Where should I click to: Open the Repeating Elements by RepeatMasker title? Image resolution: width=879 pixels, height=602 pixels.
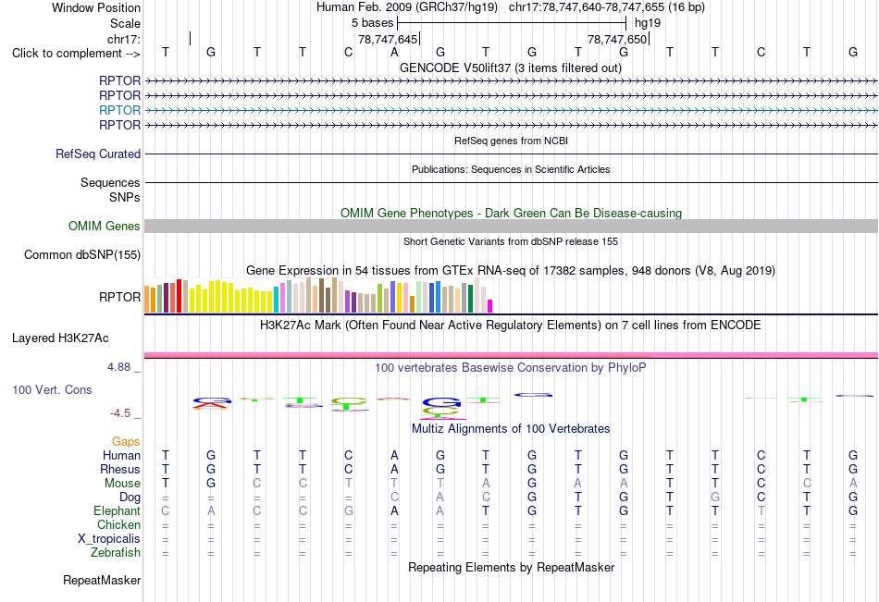click(x=511, y=567)
